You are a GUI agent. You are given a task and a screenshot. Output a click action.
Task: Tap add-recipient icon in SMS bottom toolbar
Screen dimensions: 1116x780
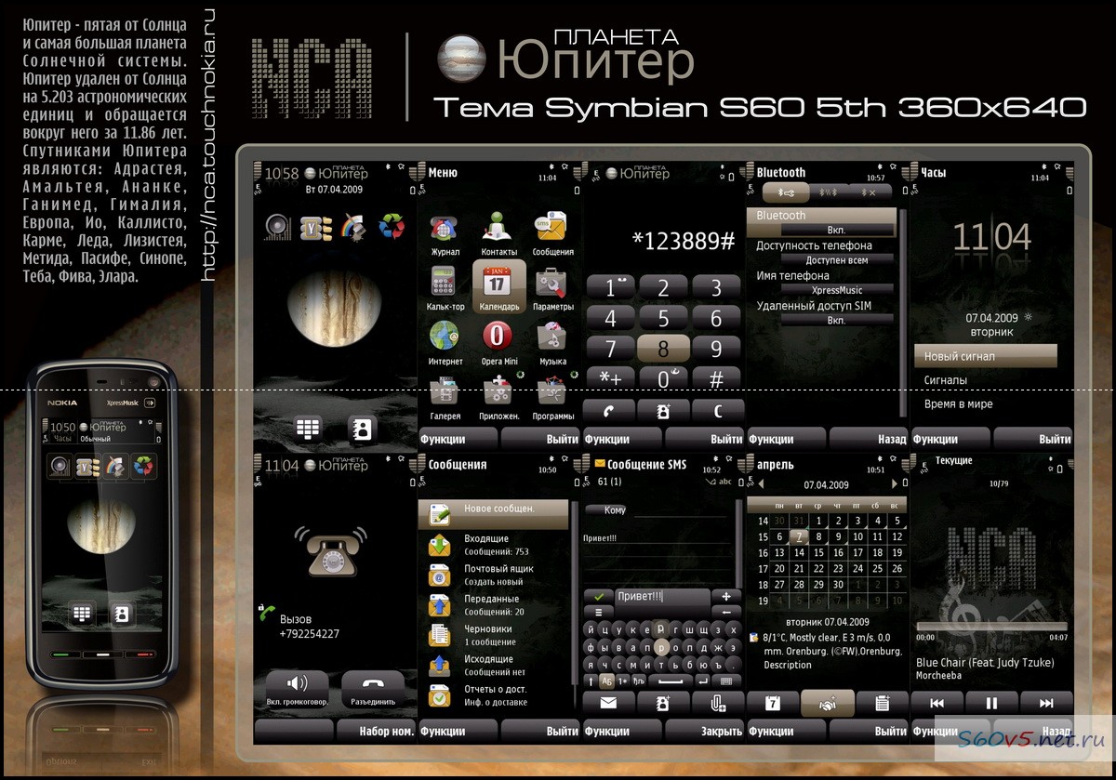(x=663, y=704)
